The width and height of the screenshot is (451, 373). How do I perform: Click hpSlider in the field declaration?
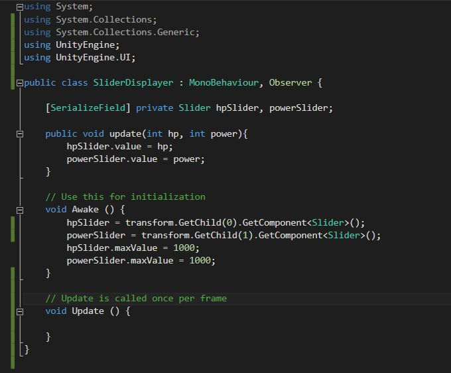[237, 108]
